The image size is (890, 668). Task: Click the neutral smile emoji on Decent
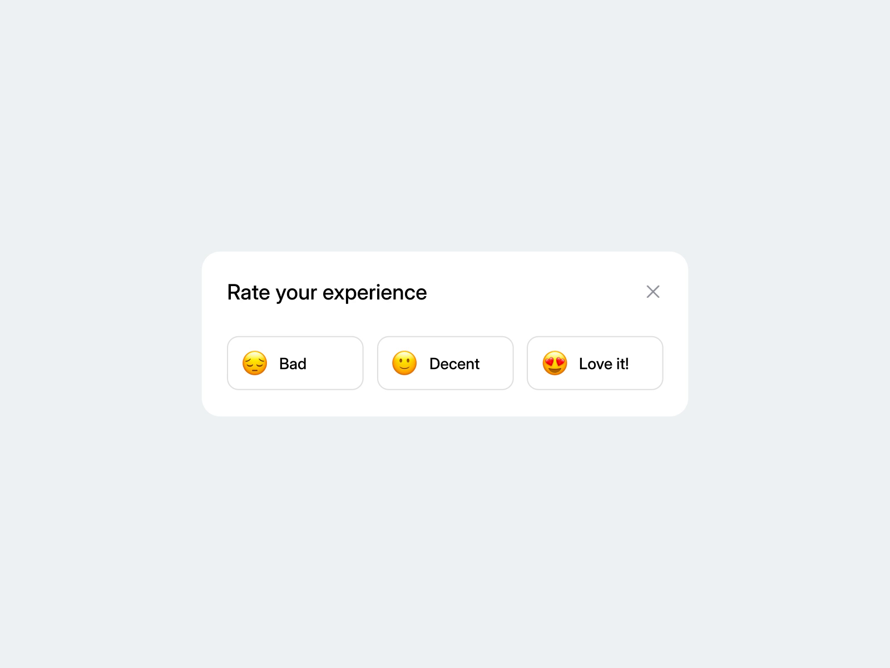(x=403, y=364)
